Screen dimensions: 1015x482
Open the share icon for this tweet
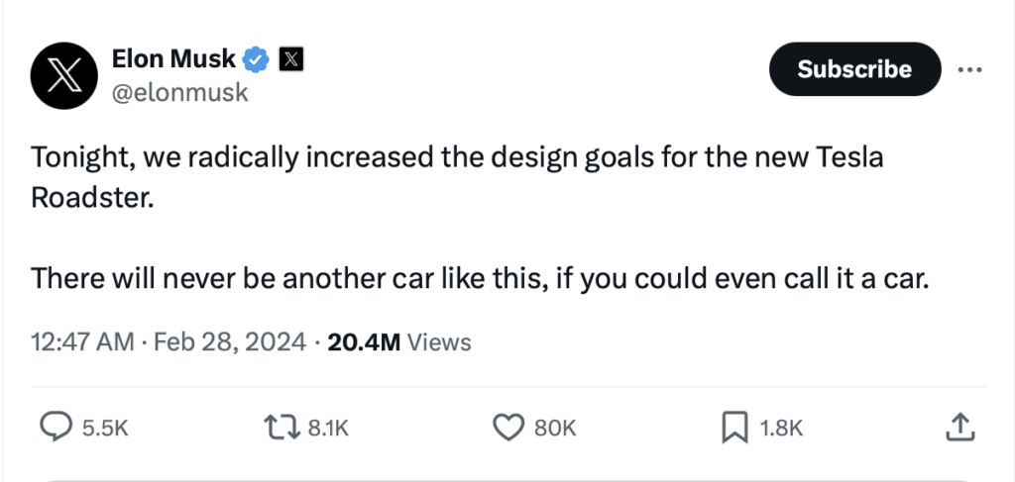coord(958,427)
